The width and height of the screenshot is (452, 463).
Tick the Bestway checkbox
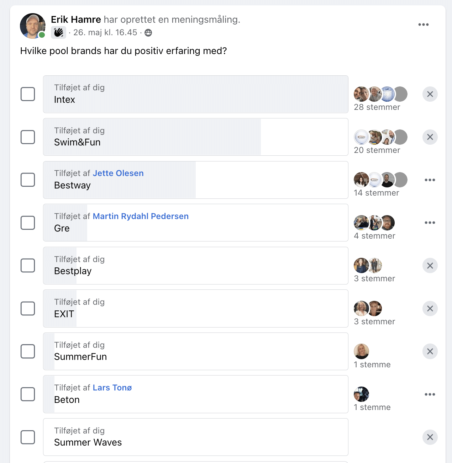28,180
